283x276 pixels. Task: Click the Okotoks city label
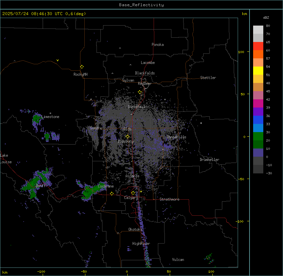[135, 229]
